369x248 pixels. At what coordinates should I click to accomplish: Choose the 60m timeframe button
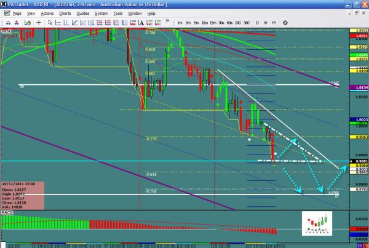pyautogui.click(x=229, y=22)
